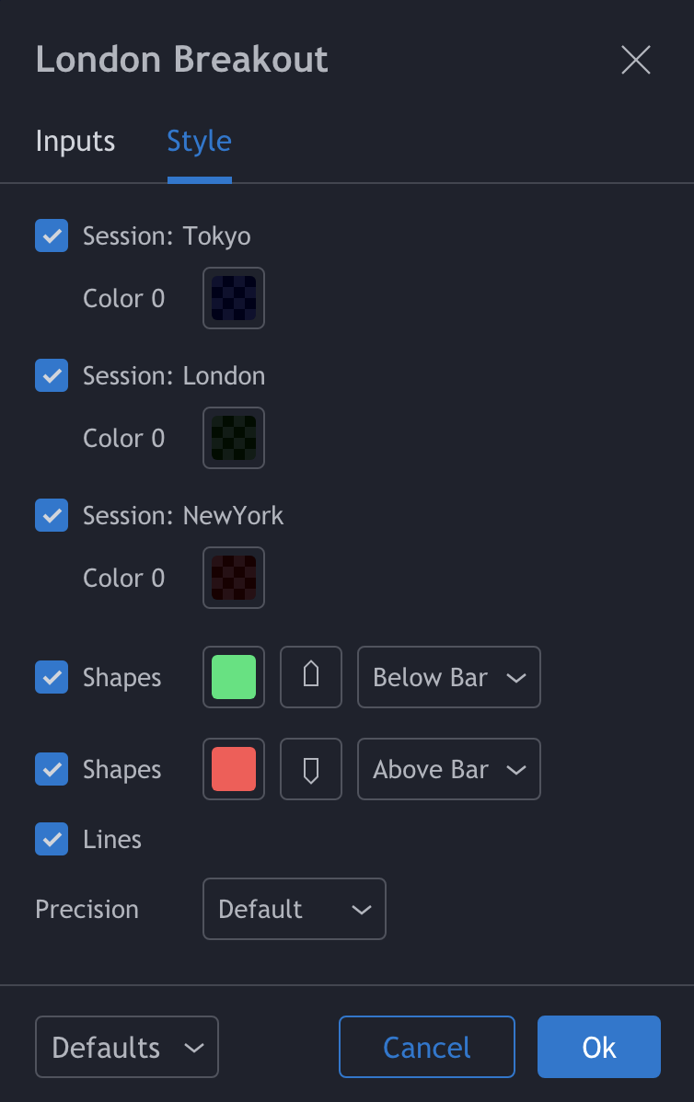Screen dimensions: 694x1102
Task: Close the London Breakout dialog
Action: pos(635,60)
